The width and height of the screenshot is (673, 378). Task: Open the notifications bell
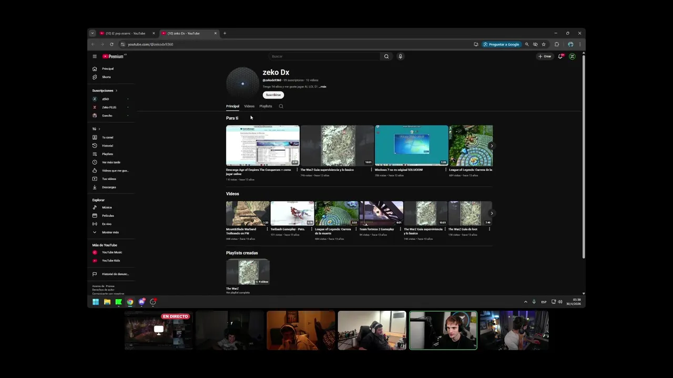[560, 56]
